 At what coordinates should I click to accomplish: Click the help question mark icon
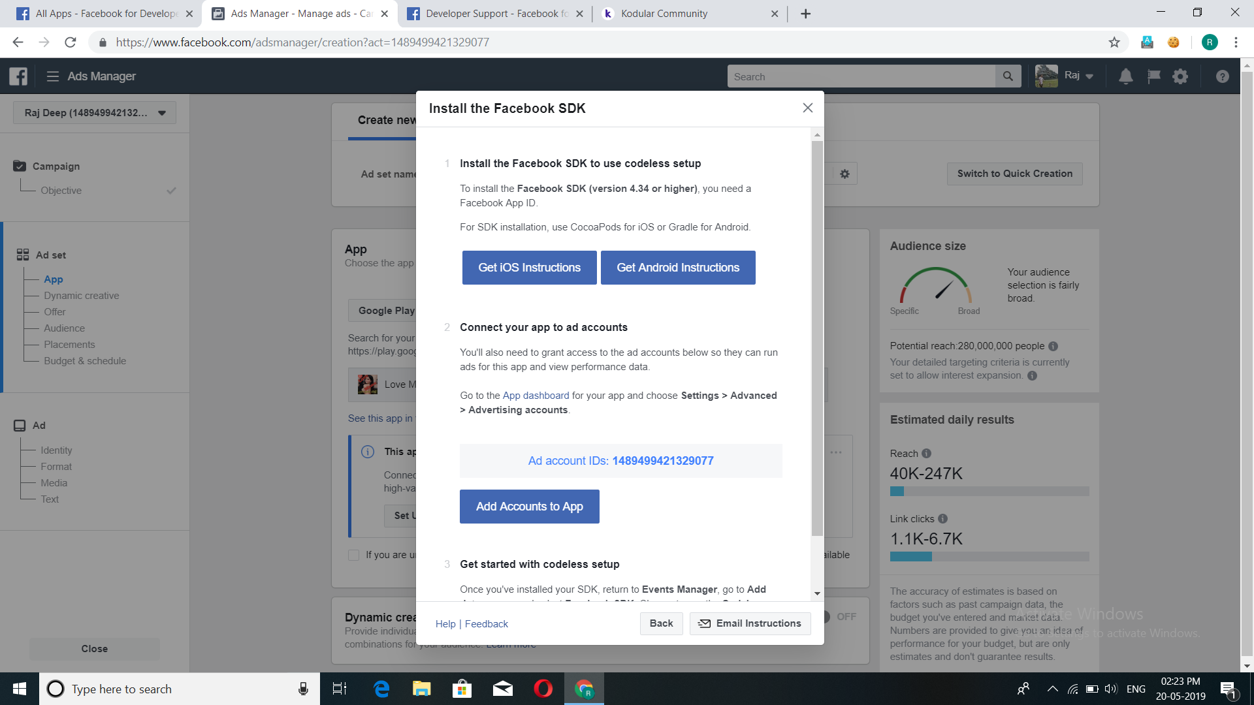pos(1222,76)
